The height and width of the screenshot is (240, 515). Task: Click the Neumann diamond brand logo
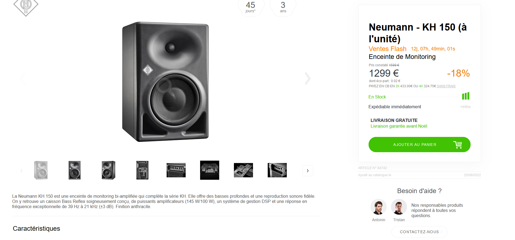pyautogui.click(x=26, y=7)
